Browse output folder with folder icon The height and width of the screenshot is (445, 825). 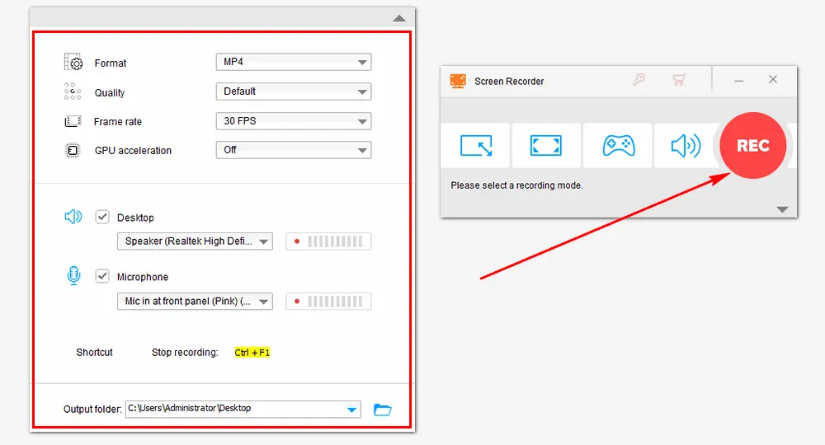[x=383, y=410]
